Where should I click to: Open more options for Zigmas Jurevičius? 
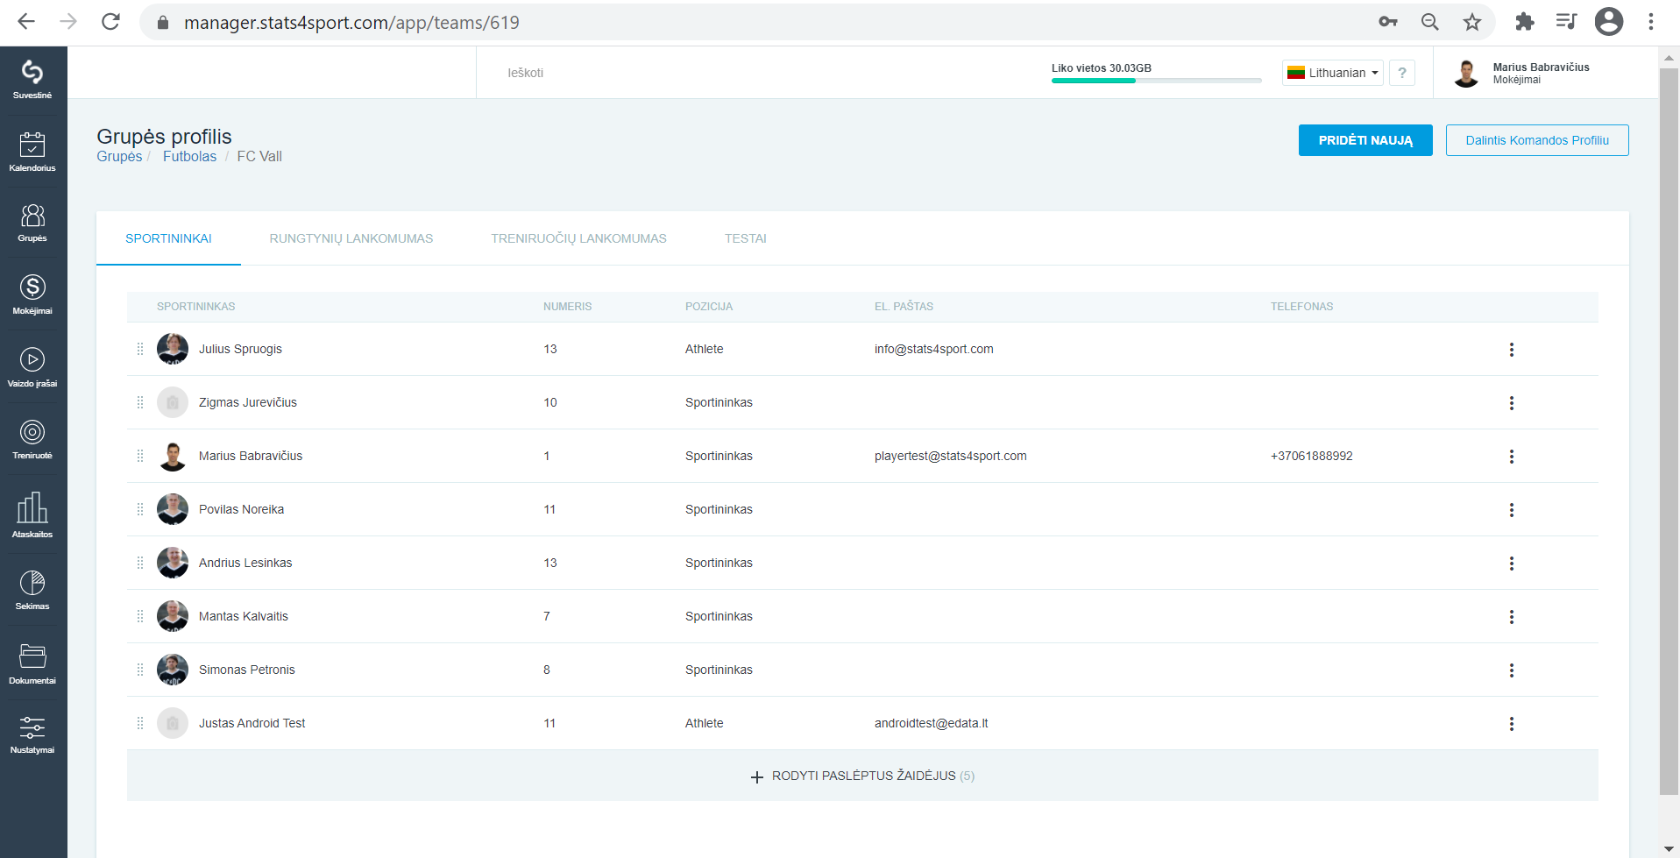pyautogui.click(x=1512, y=403)
